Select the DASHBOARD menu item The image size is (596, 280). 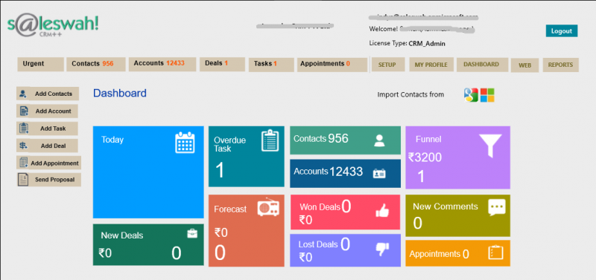(483, 65)
